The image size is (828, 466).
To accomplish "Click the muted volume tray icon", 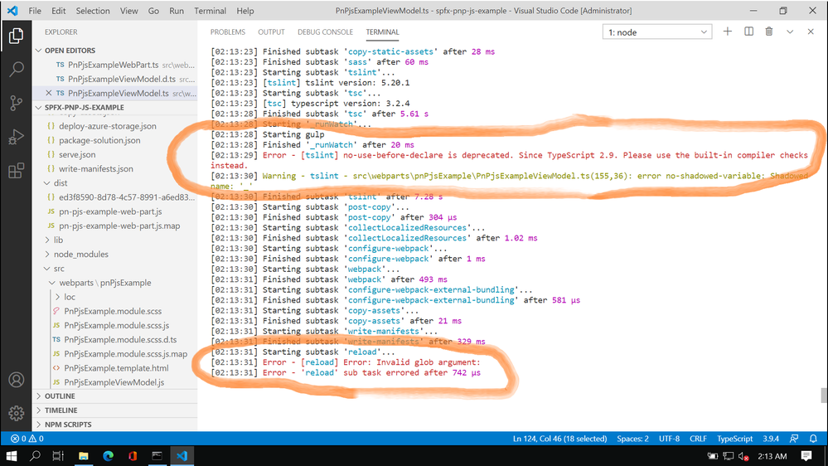I will click(743, 457).
